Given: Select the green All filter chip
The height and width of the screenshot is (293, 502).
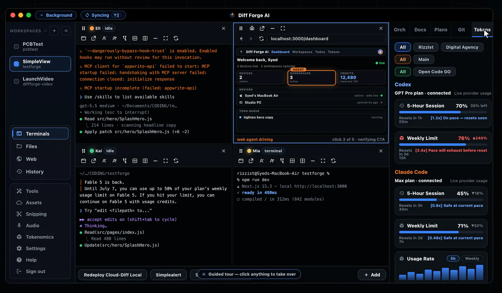Looking at the screenshot, I should 403,72.
